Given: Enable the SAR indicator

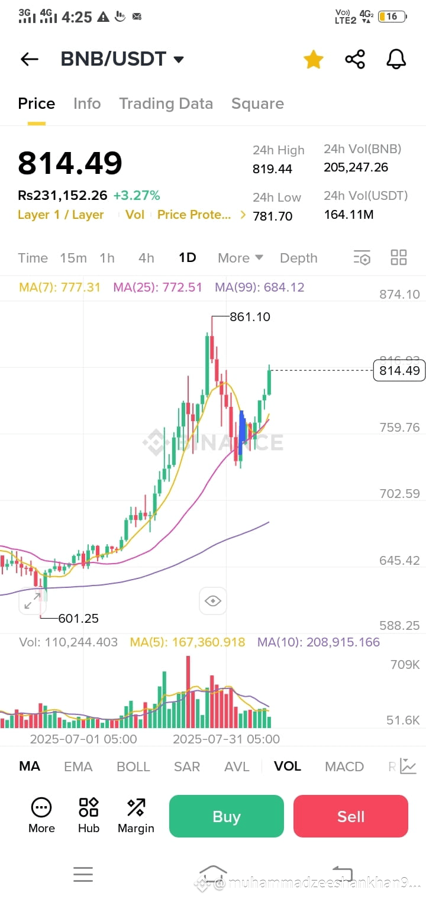Looking at the screenshot, I should [x=187, y=767].
